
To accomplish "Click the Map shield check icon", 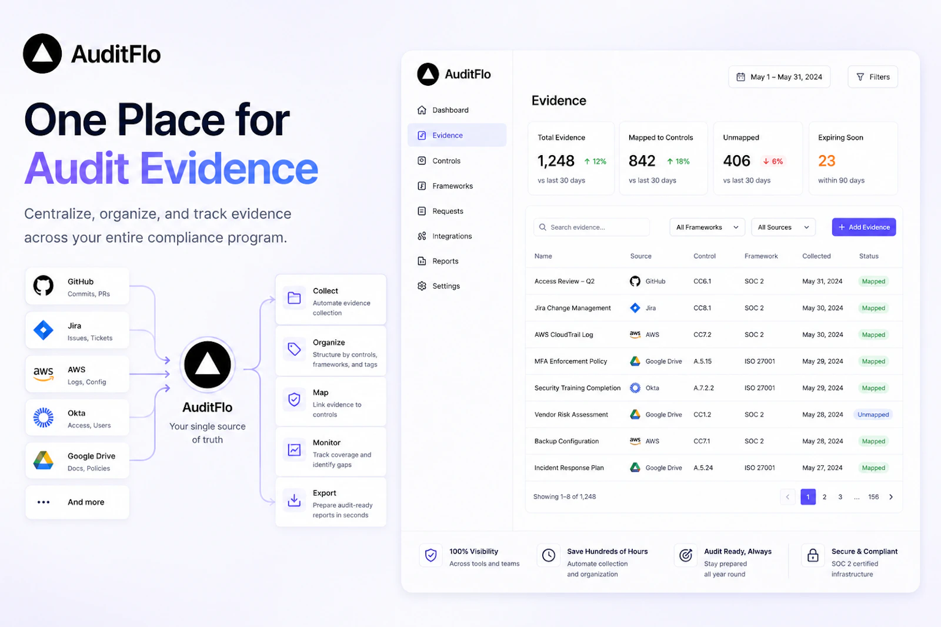I will [x=294, y=400].
